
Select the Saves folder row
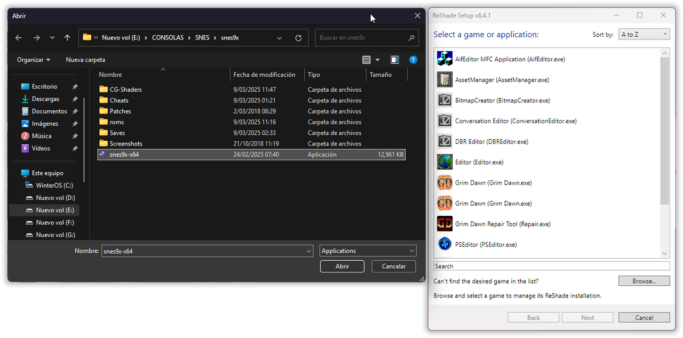tap(252, 133)
